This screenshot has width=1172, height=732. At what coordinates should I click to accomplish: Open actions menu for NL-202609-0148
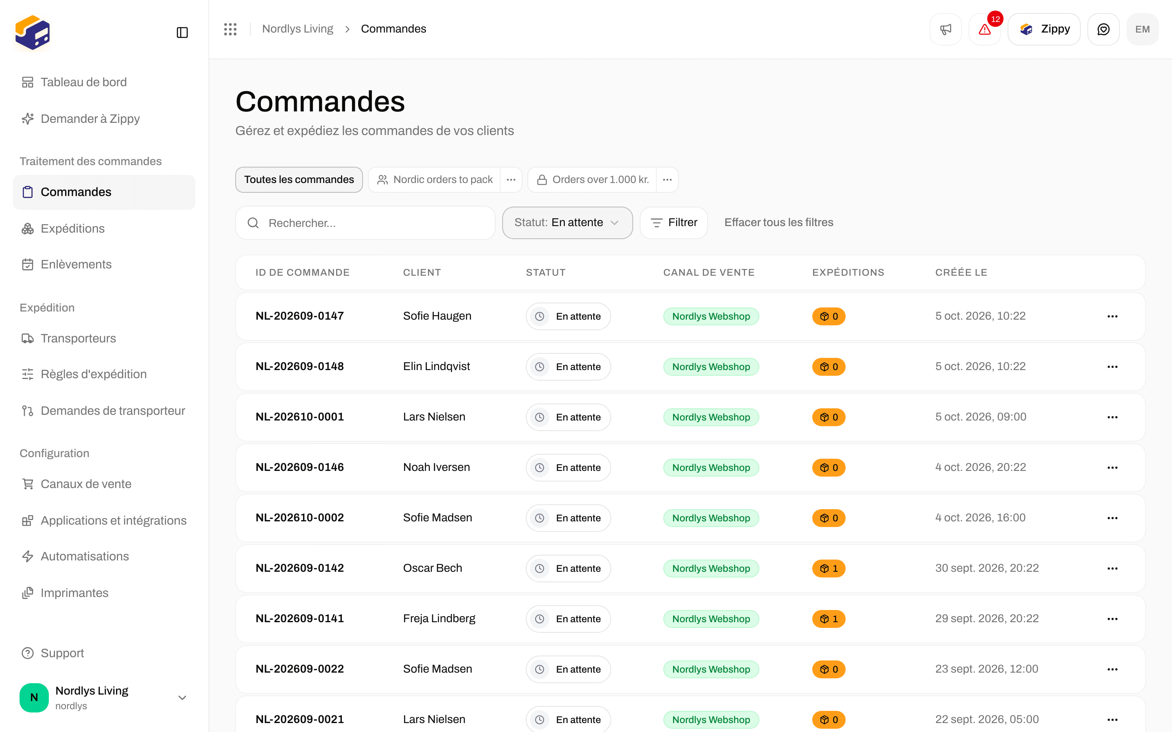point(1113,366)
